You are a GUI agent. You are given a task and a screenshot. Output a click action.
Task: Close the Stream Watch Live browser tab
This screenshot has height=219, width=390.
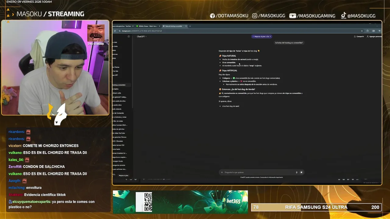point(160,26)
